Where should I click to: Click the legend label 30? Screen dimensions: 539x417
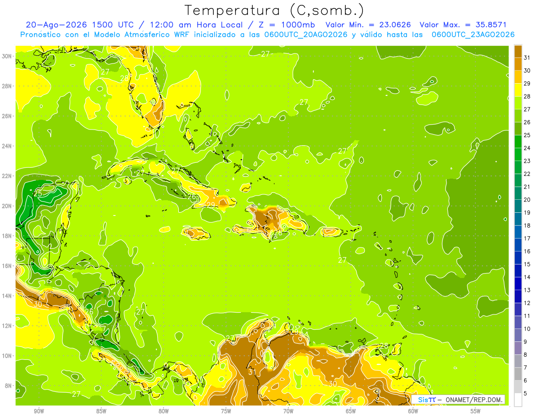527,70
